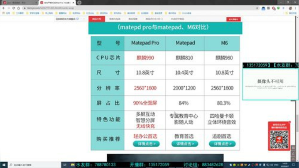The image size is (299, 168).
Task: Click the Matepad Pro column header
Action: 145,43
